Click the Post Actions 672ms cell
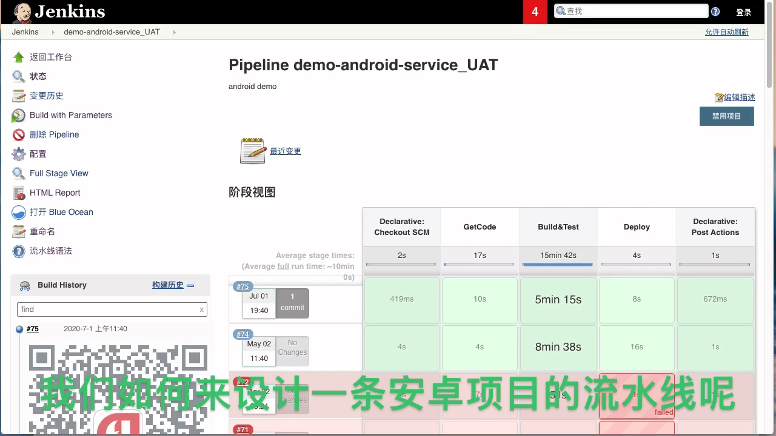 (x=715, y=300)
